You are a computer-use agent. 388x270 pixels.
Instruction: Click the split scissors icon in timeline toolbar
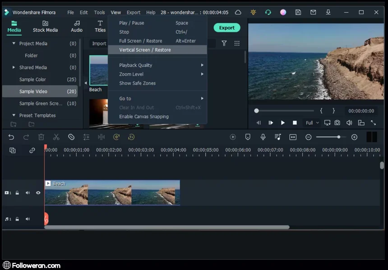click(56, 137)
